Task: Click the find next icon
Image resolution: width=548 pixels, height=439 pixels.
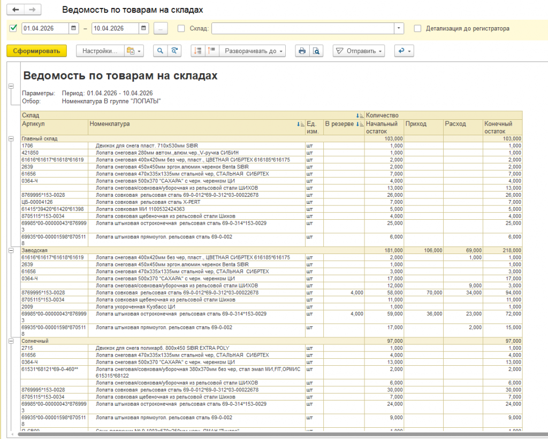Action: point(174,51)
